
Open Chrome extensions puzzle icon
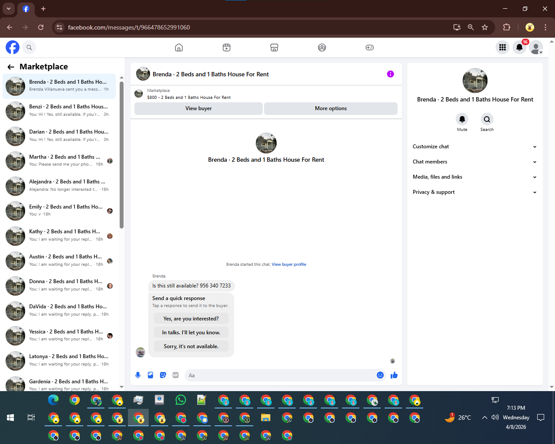pyautogui.click(x=506, y=27)
